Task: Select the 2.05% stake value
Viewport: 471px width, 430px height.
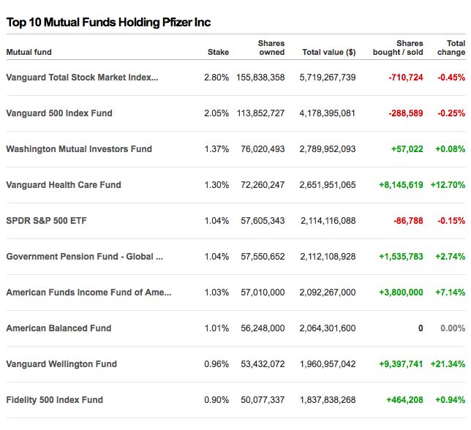Action: [216, 113]
